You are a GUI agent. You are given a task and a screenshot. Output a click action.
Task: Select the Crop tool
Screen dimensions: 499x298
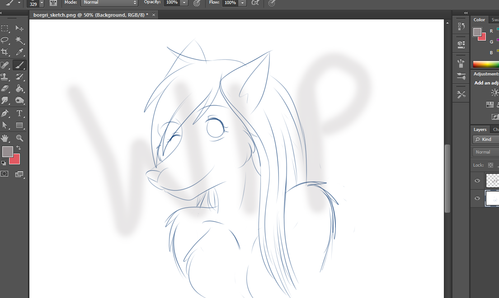[5, 52]
